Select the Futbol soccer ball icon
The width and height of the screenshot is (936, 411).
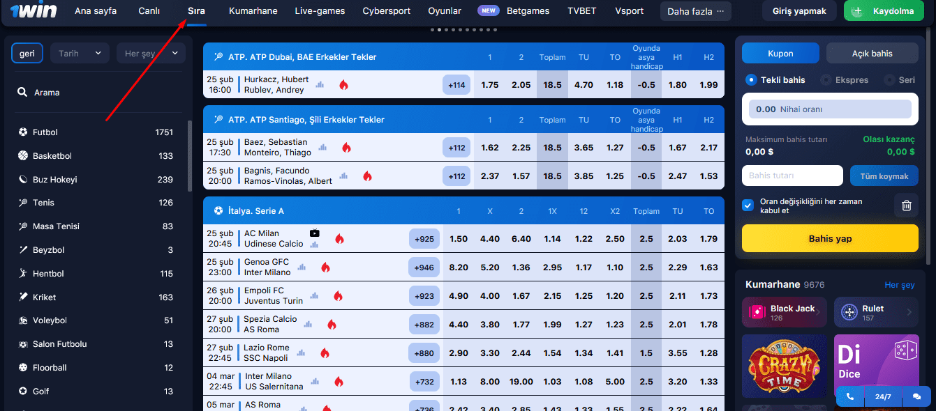click(x=23, y=132)
